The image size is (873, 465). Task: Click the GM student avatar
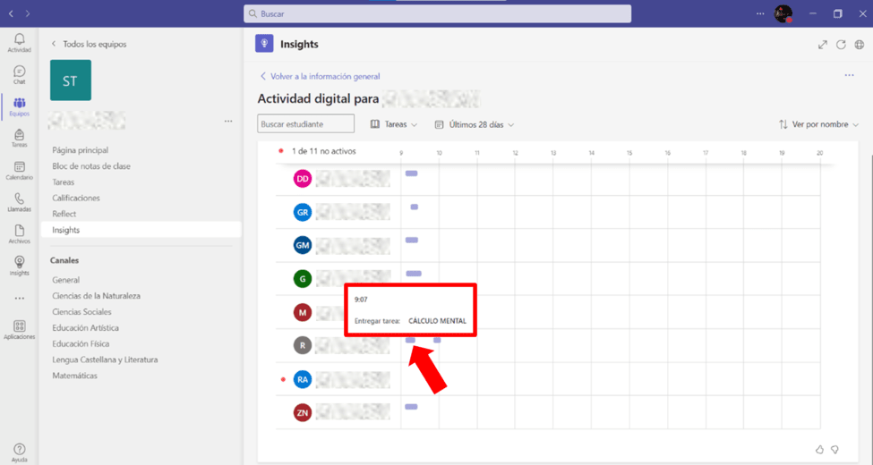[303, 245]
